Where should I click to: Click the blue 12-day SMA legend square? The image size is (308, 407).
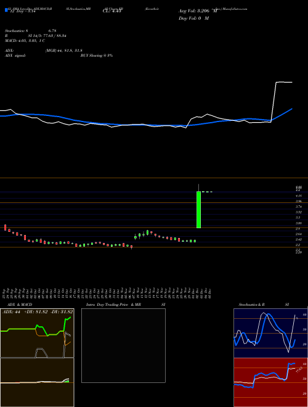click(x=6, y=10)
